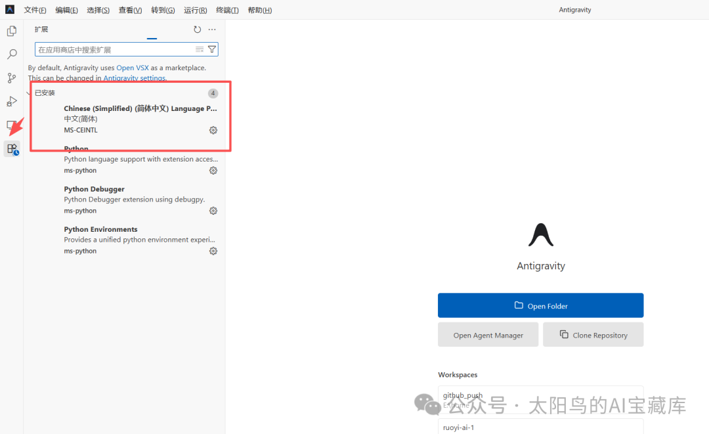Select the Extensions view icon

(12, 149)
